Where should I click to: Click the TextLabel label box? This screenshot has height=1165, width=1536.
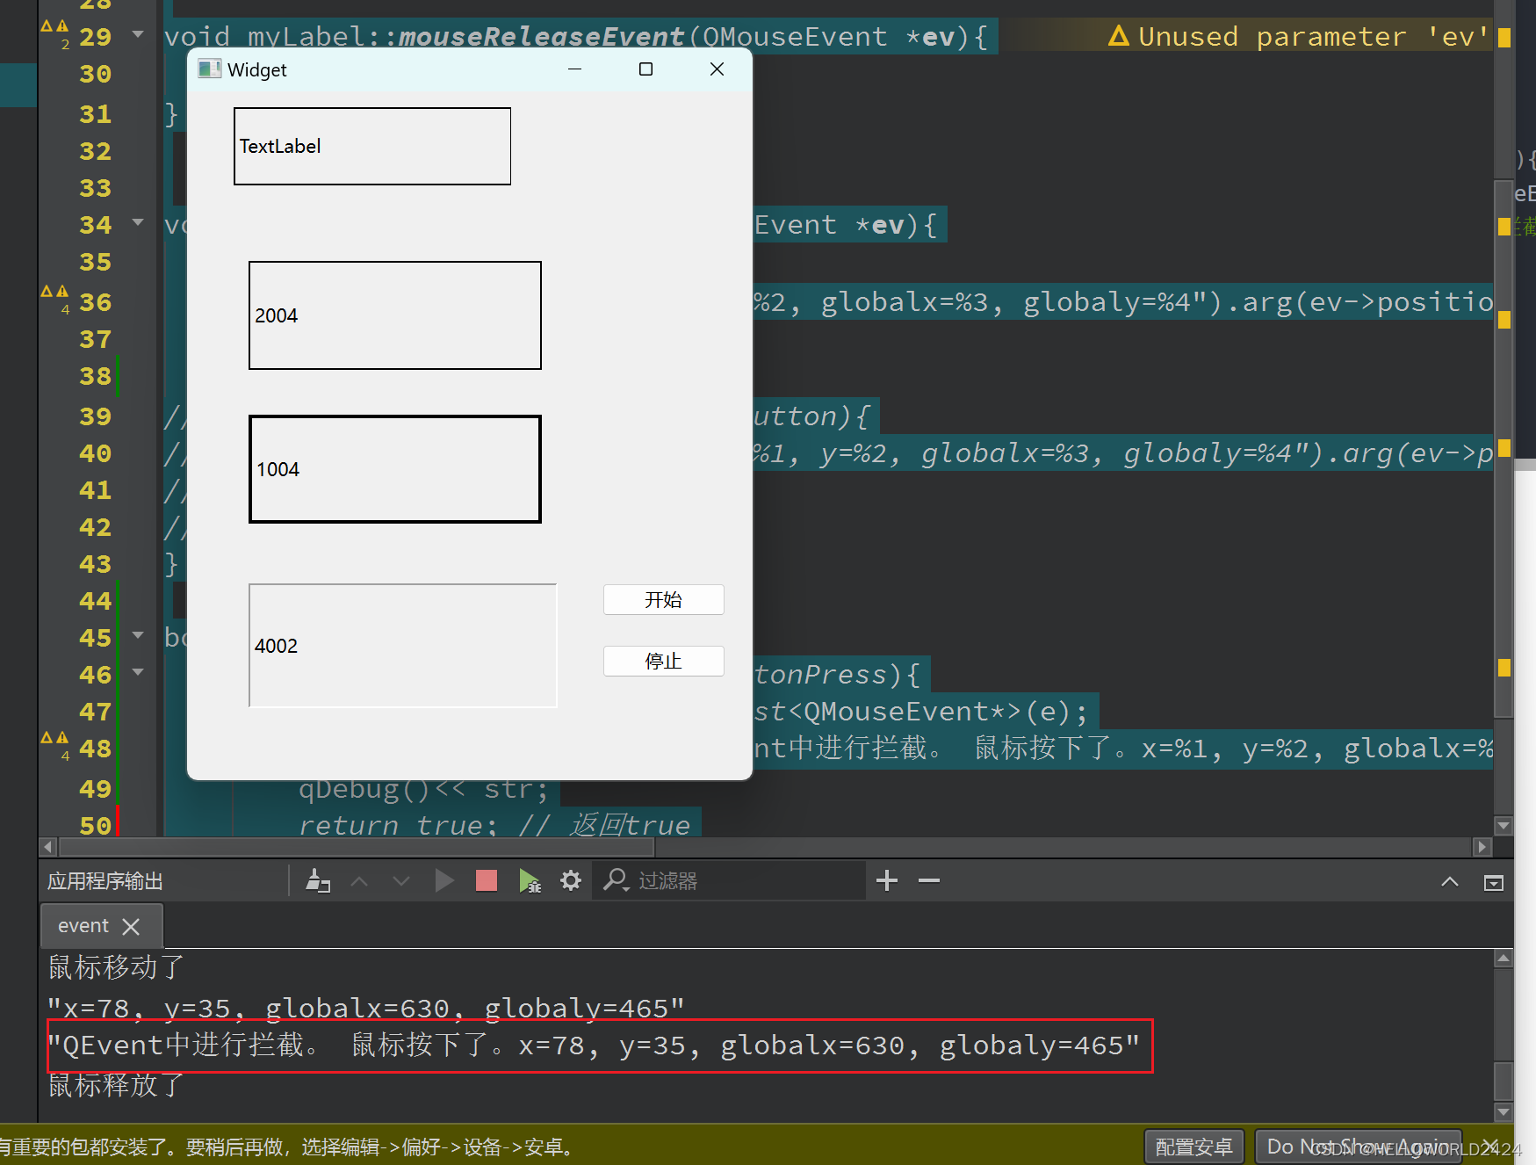pos(372,146)
